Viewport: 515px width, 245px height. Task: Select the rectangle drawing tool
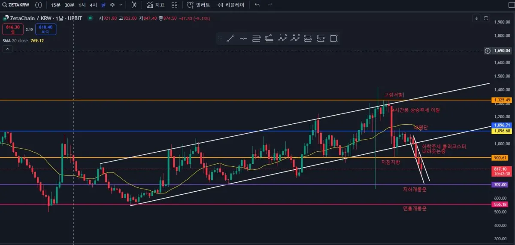coord(333,39)
